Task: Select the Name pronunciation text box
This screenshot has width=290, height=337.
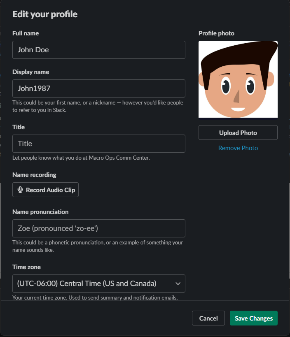Action: [99, 228]
